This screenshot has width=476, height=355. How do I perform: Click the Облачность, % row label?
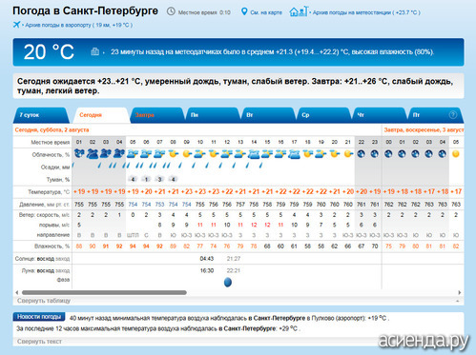[51, 155]
